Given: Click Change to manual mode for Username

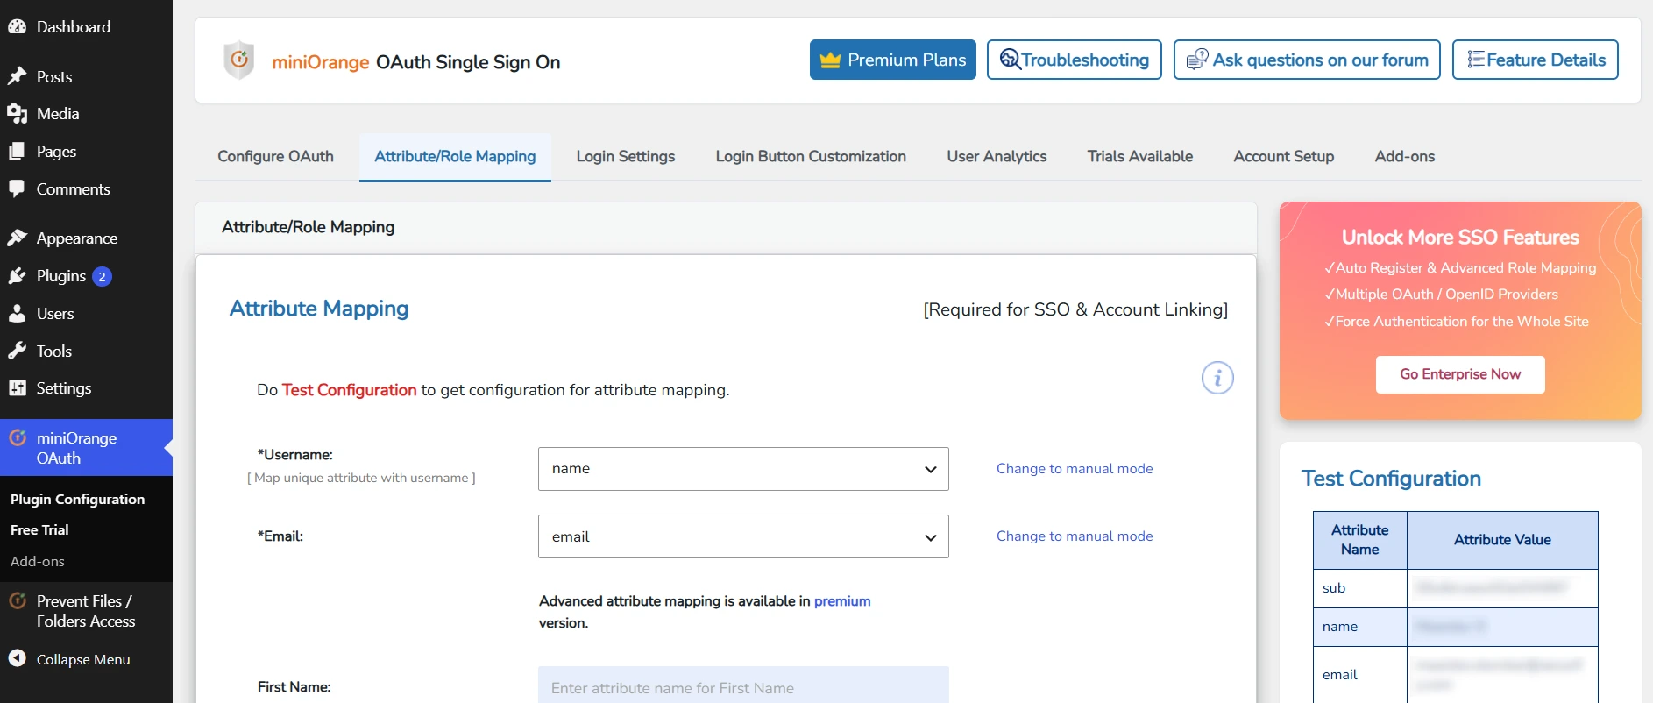Looking at the screenshot, I should [1075, 469].
